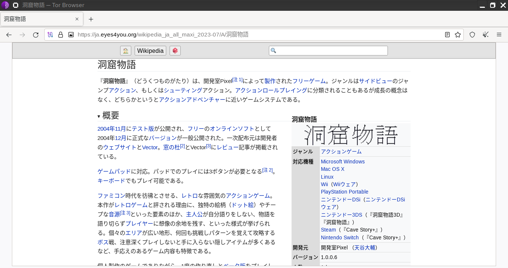Open the Linux platform link

point(327,177)
